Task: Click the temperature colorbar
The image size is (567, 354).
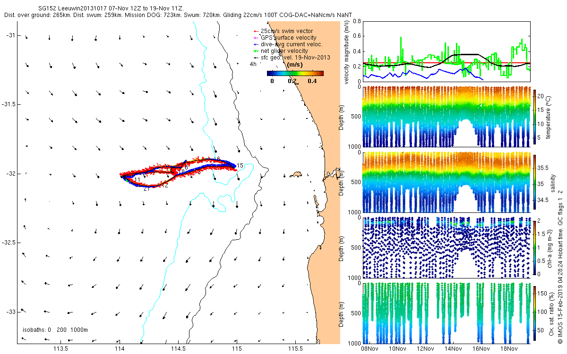Action: pos(535,117)
